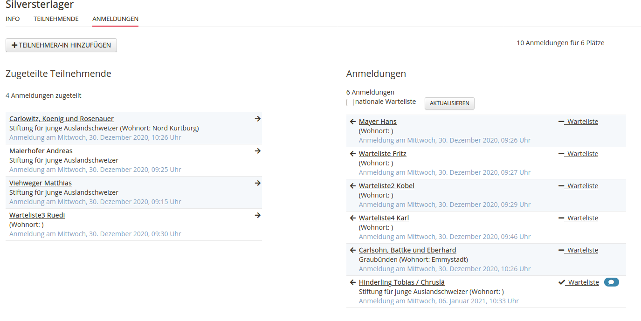Open Hinderling Tobias / Chruslä link
This screenshot has width=641, height=321.
402,282
